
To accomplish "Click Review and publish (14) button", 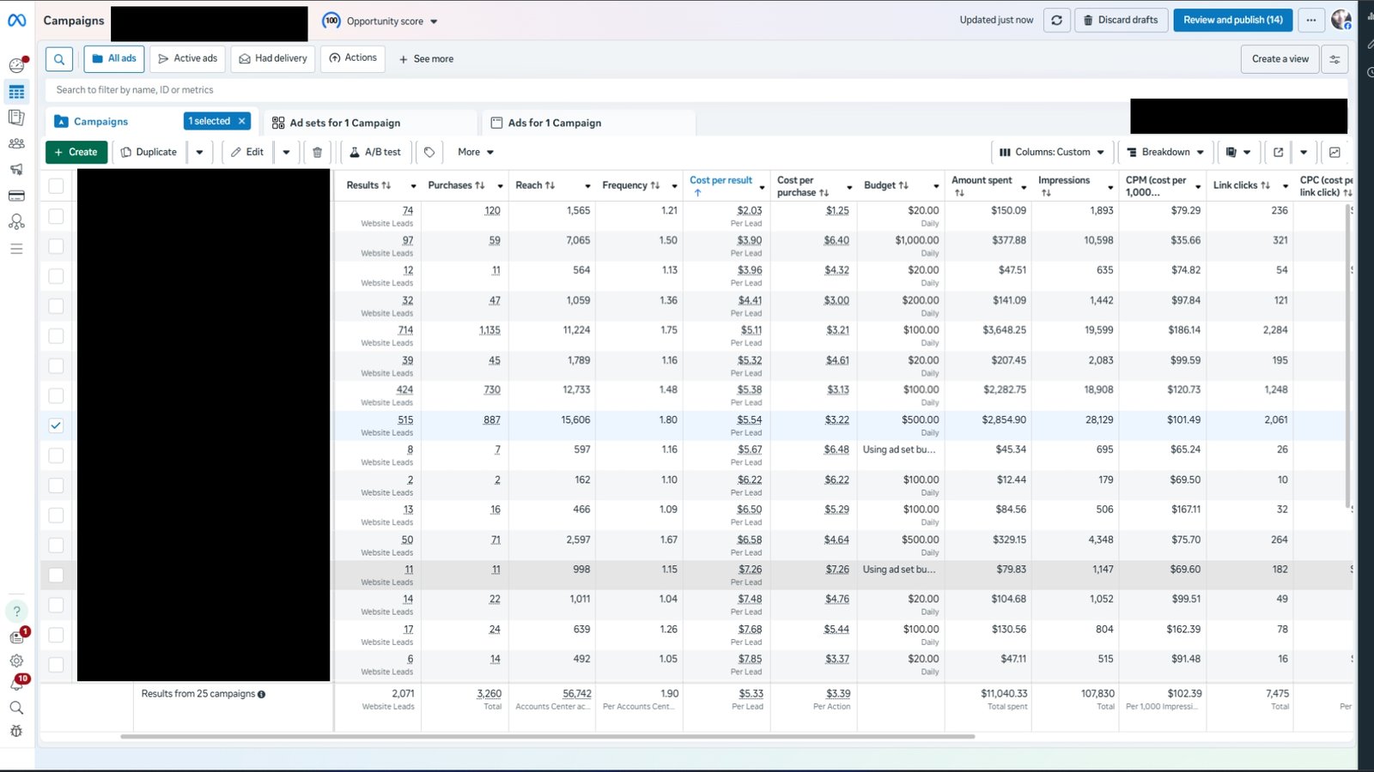I will (1232, 21).
